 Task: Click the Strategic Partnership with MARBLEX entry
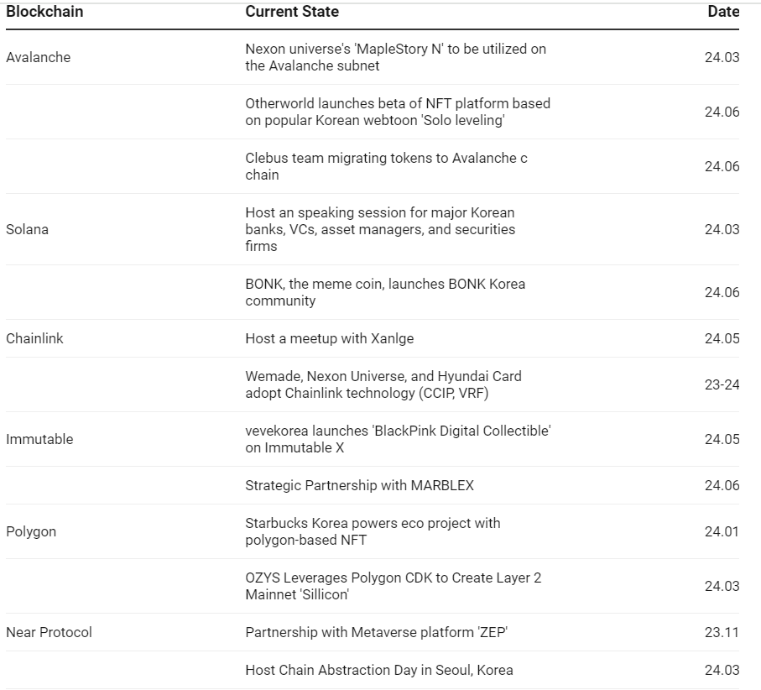[x=359, y=485]
